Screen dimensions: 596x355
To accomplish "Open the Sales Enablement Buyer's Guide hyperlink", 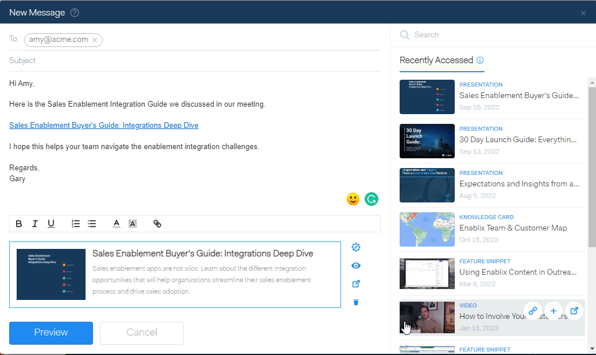I will [x=104, y=125].
